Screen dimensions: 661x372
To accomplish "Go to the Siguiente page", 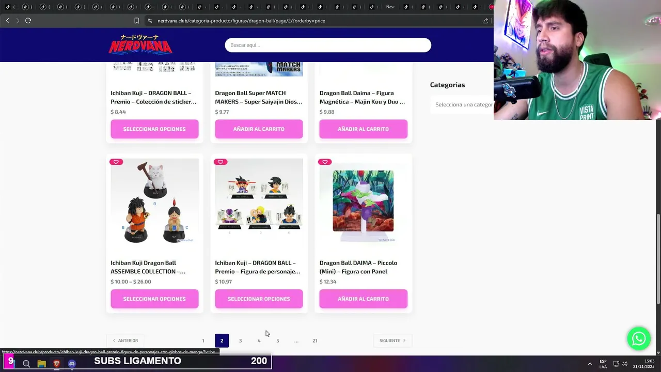I will tap(392, 341).
